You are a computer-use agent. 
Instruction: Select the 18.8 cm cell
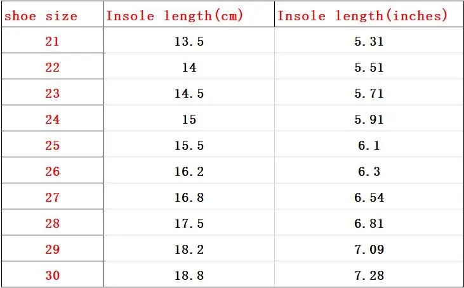189,274
